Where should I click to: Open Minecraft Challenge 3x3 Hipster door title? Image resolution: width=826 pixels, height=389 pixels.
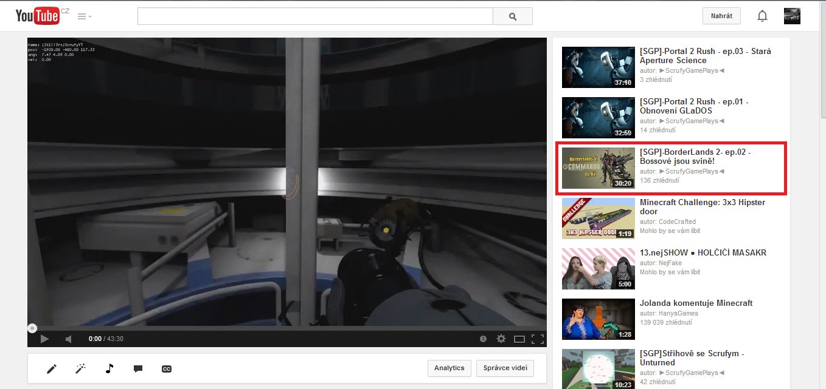pos(703,207)
